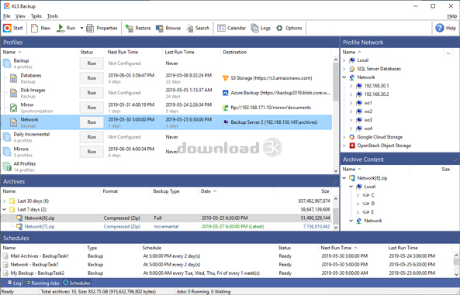460x295 pixels.
Task: Expand the ws1 network node
Action: [351, 103]
